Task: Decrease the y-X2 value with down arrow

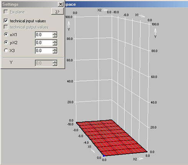Action: pos(55,44)
